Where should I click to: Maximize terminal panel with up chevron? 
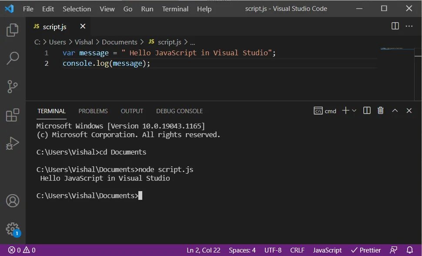coord(395,111)
